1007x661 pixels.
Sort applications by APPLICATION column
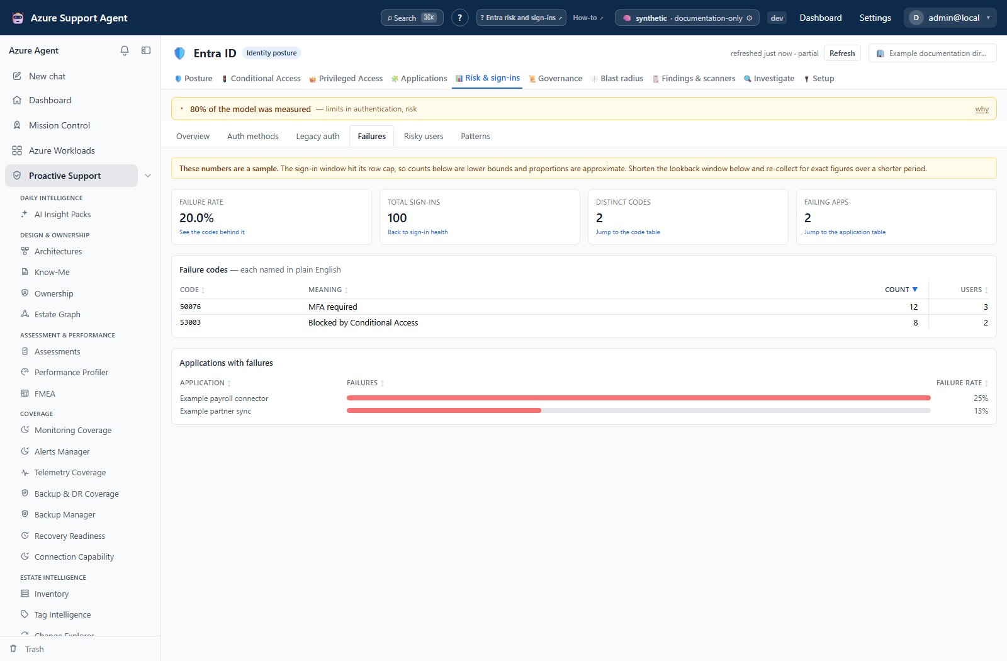pyautogui.click(x=205, y=383)
